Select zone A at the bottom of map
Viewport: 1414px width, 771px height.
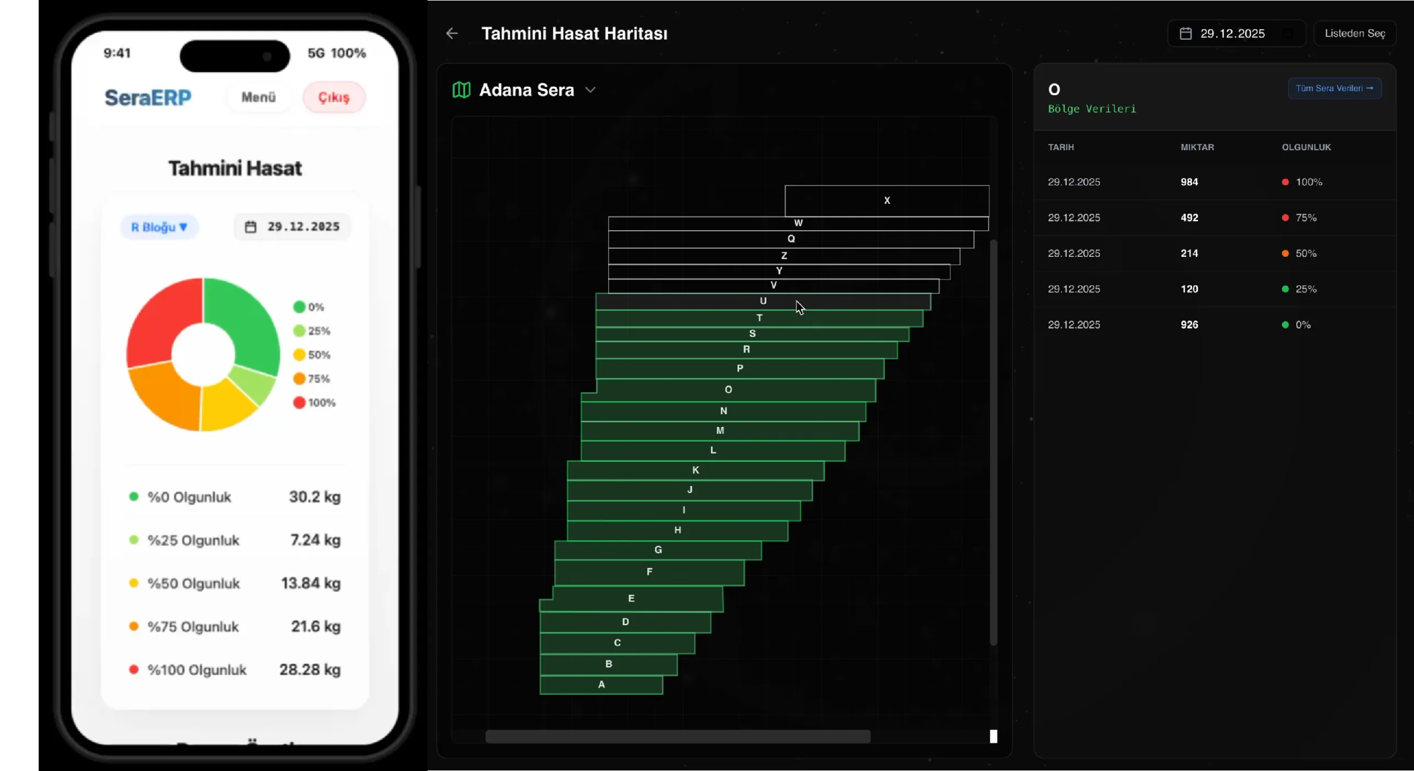(x=601, y=685)
